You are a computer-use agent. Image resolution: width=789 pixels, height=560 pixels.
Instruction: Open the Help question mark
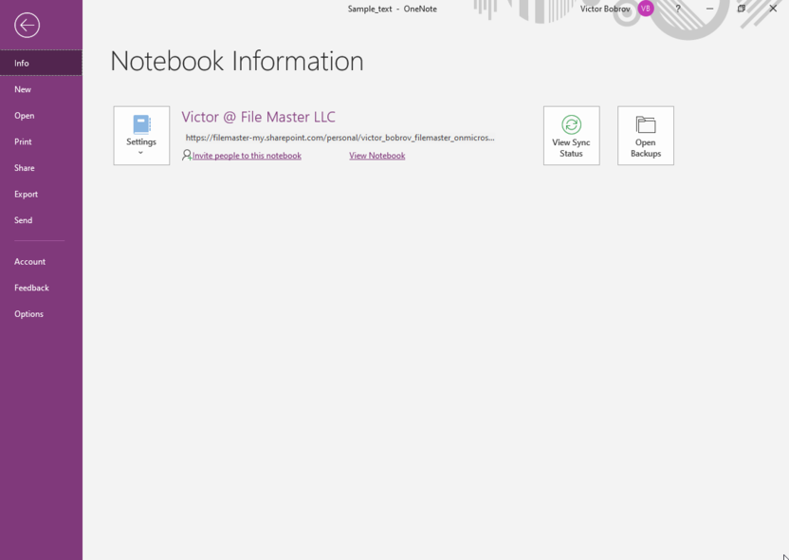tap(678, 9)
